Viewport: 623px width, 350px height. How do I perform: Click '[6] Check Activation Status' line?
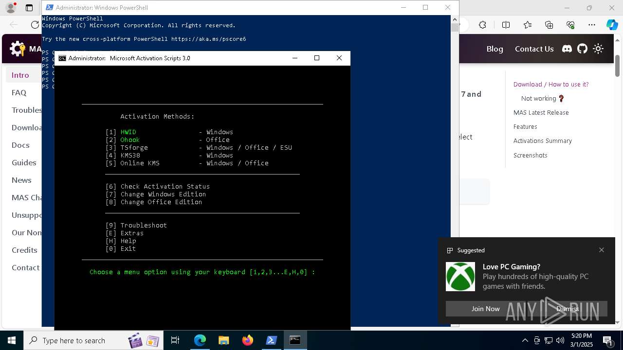[157, 186]
